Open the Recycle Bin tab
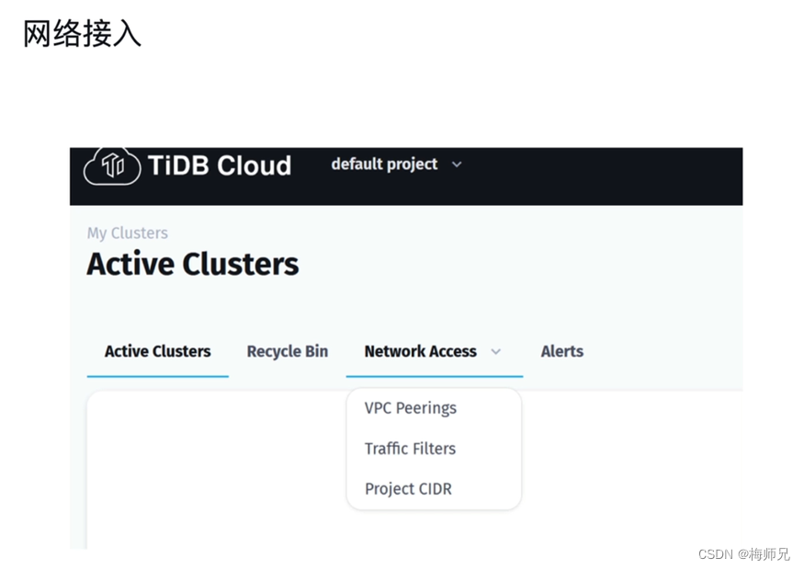804x569 pixels. (x=287, y=351)
